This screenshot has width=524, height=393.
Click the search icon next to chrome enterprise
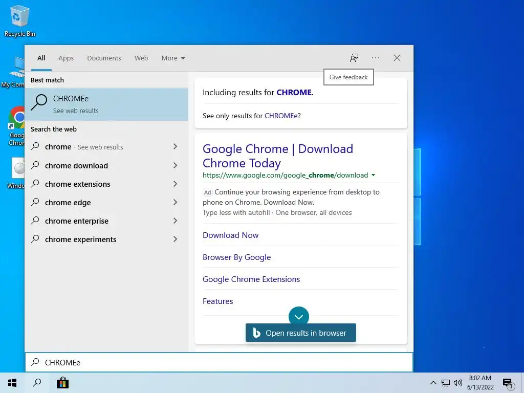(x=35, y=220)
